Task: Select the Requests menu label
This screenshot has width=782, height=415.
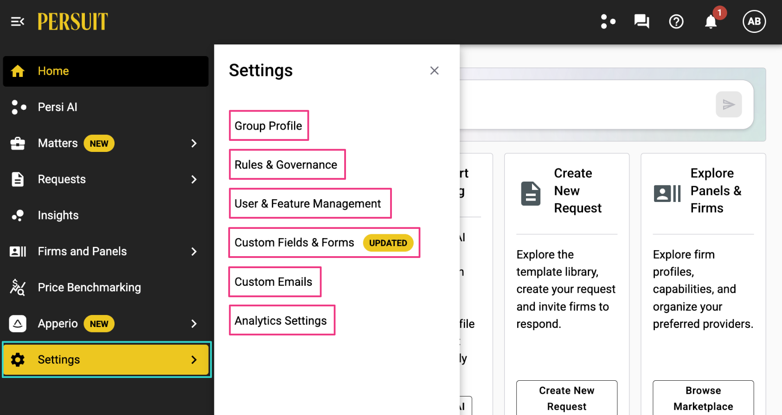Action: [x=62, y=179]
